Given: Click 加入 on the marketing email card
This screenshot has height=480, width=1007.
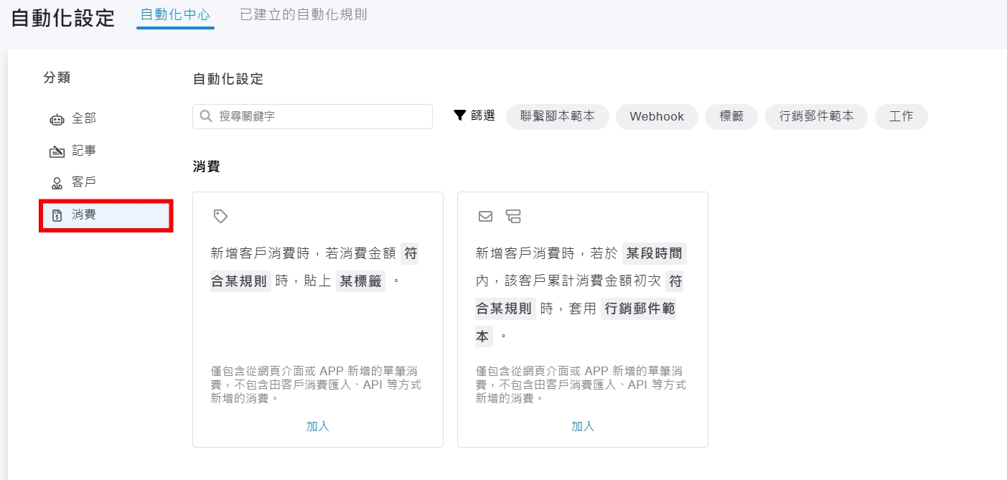Looking at the screenshot, I should click(582, 426).
